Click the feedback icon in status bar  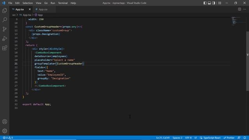pyautogui.click(x=239, y=138)
